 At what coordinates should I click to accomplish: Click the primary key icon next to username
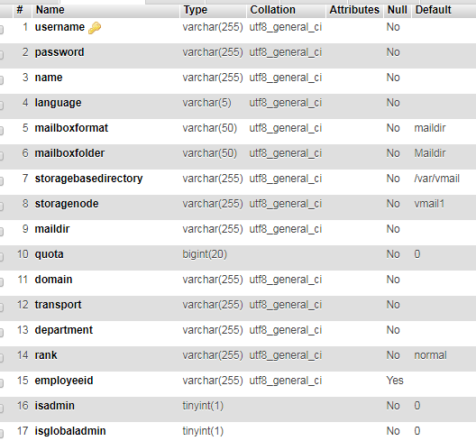95,28
